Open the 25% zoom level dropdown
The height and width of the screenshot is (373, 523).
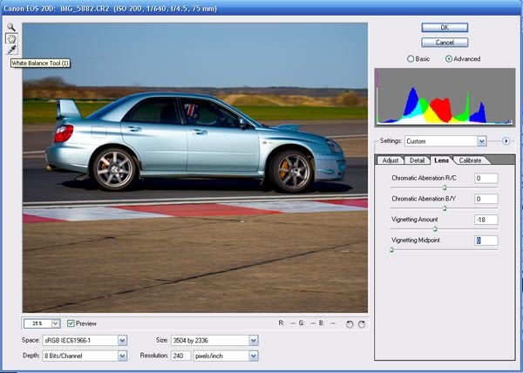tap(56, 323)
